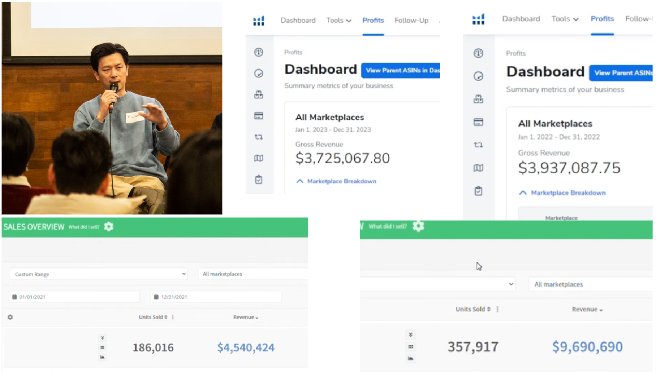Sort by Units Sold above 186,016
The image size is (656, 372).
pos(153,317)
